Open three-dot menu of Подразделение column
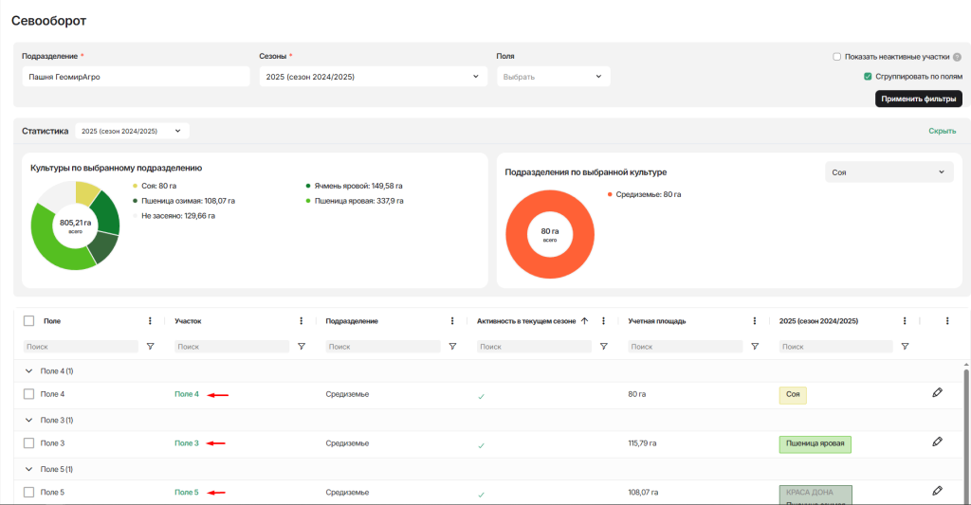Image resolution: width=971 pixels, height=505 pixels. [x=452, y=321]
